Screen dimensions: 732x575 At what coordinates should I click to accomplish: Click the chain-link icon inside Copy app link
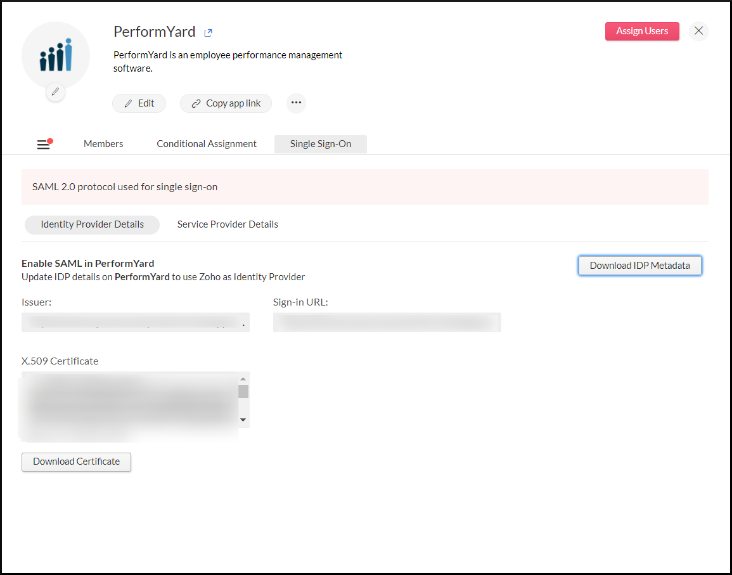point(195,103)
